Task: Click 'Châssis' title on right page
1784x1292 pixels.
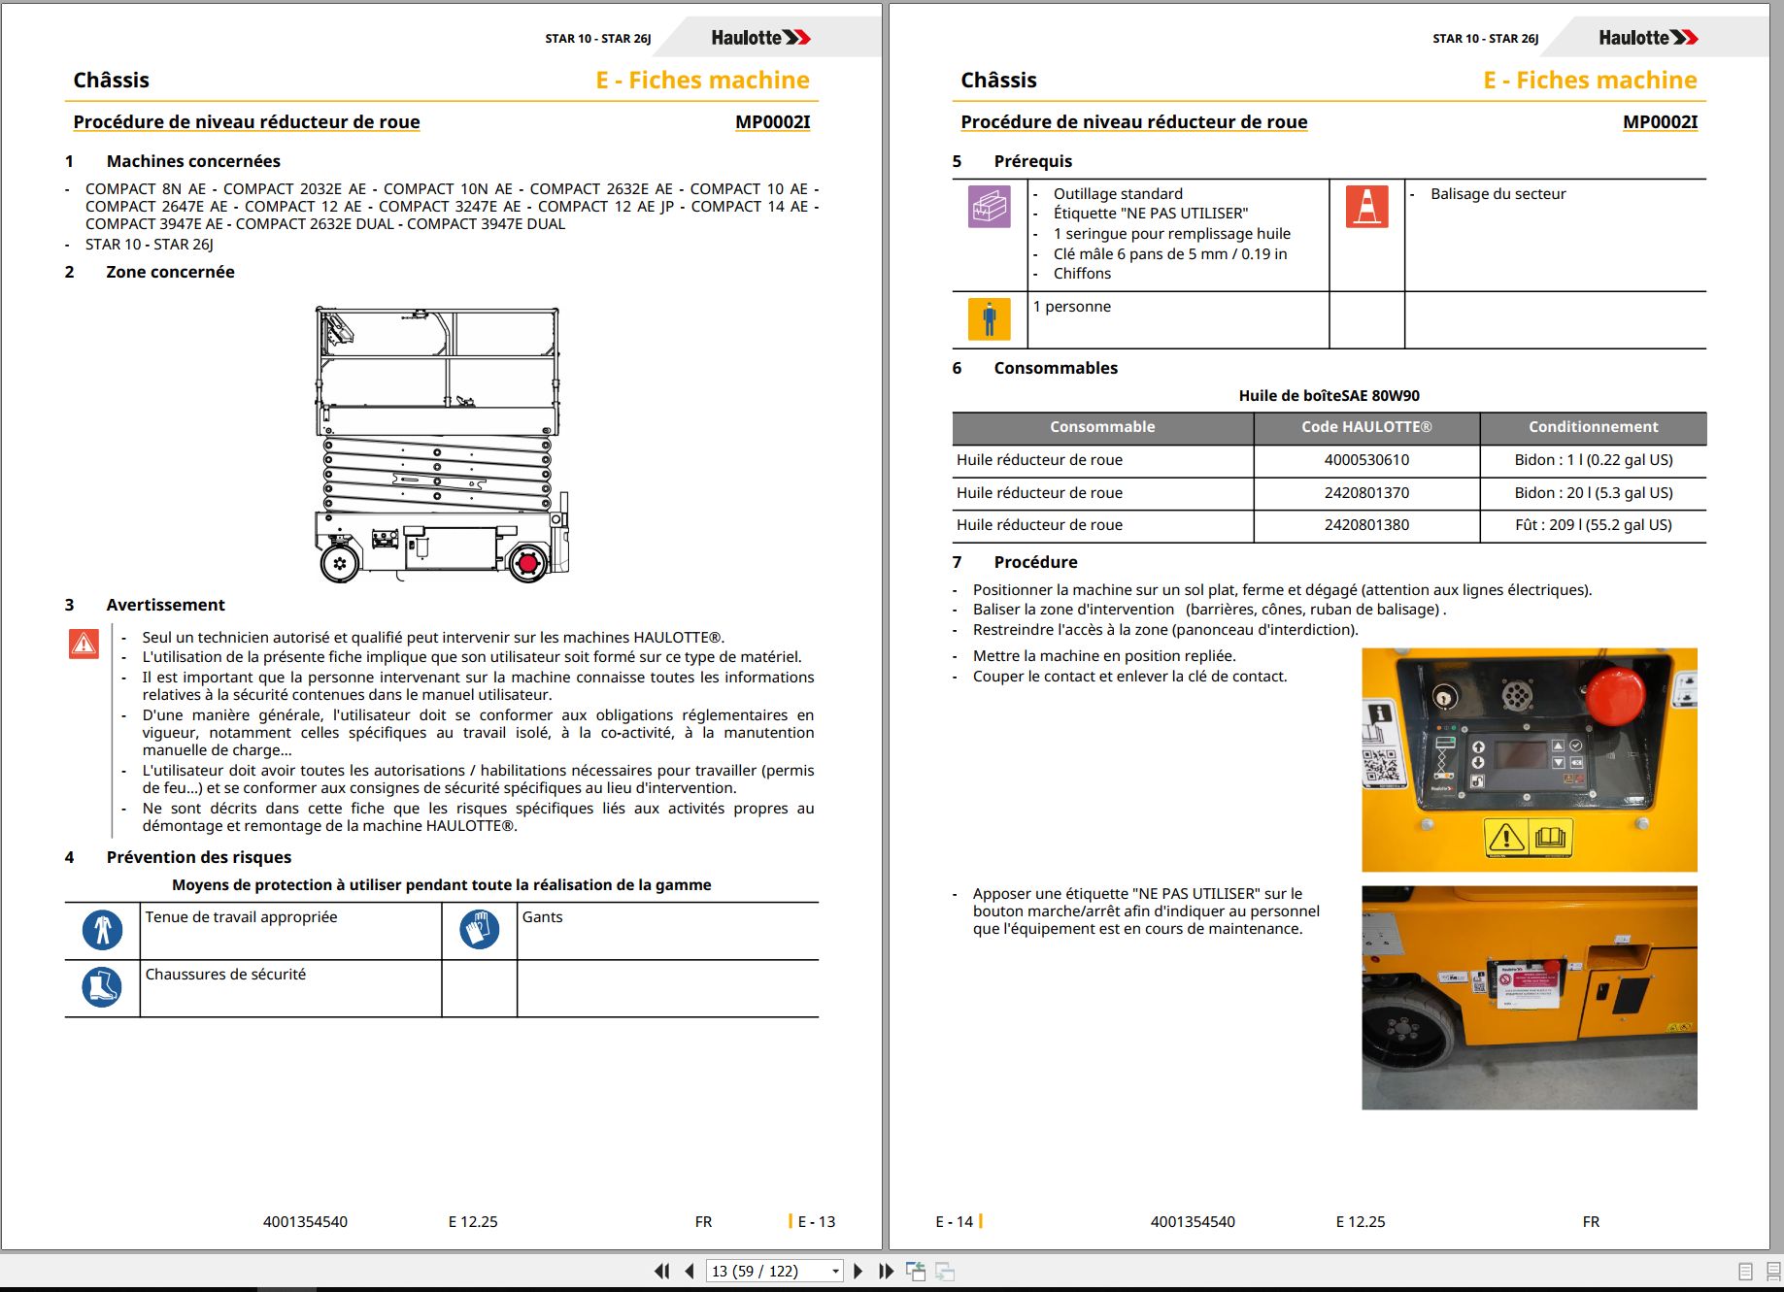Action: click(x=998, y=81)
